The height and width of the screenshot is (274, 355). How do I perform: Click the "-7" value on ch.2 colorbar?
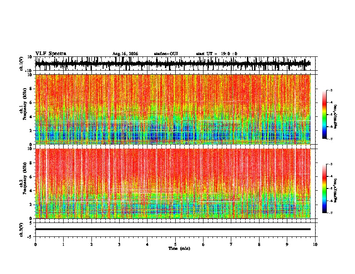330,213
